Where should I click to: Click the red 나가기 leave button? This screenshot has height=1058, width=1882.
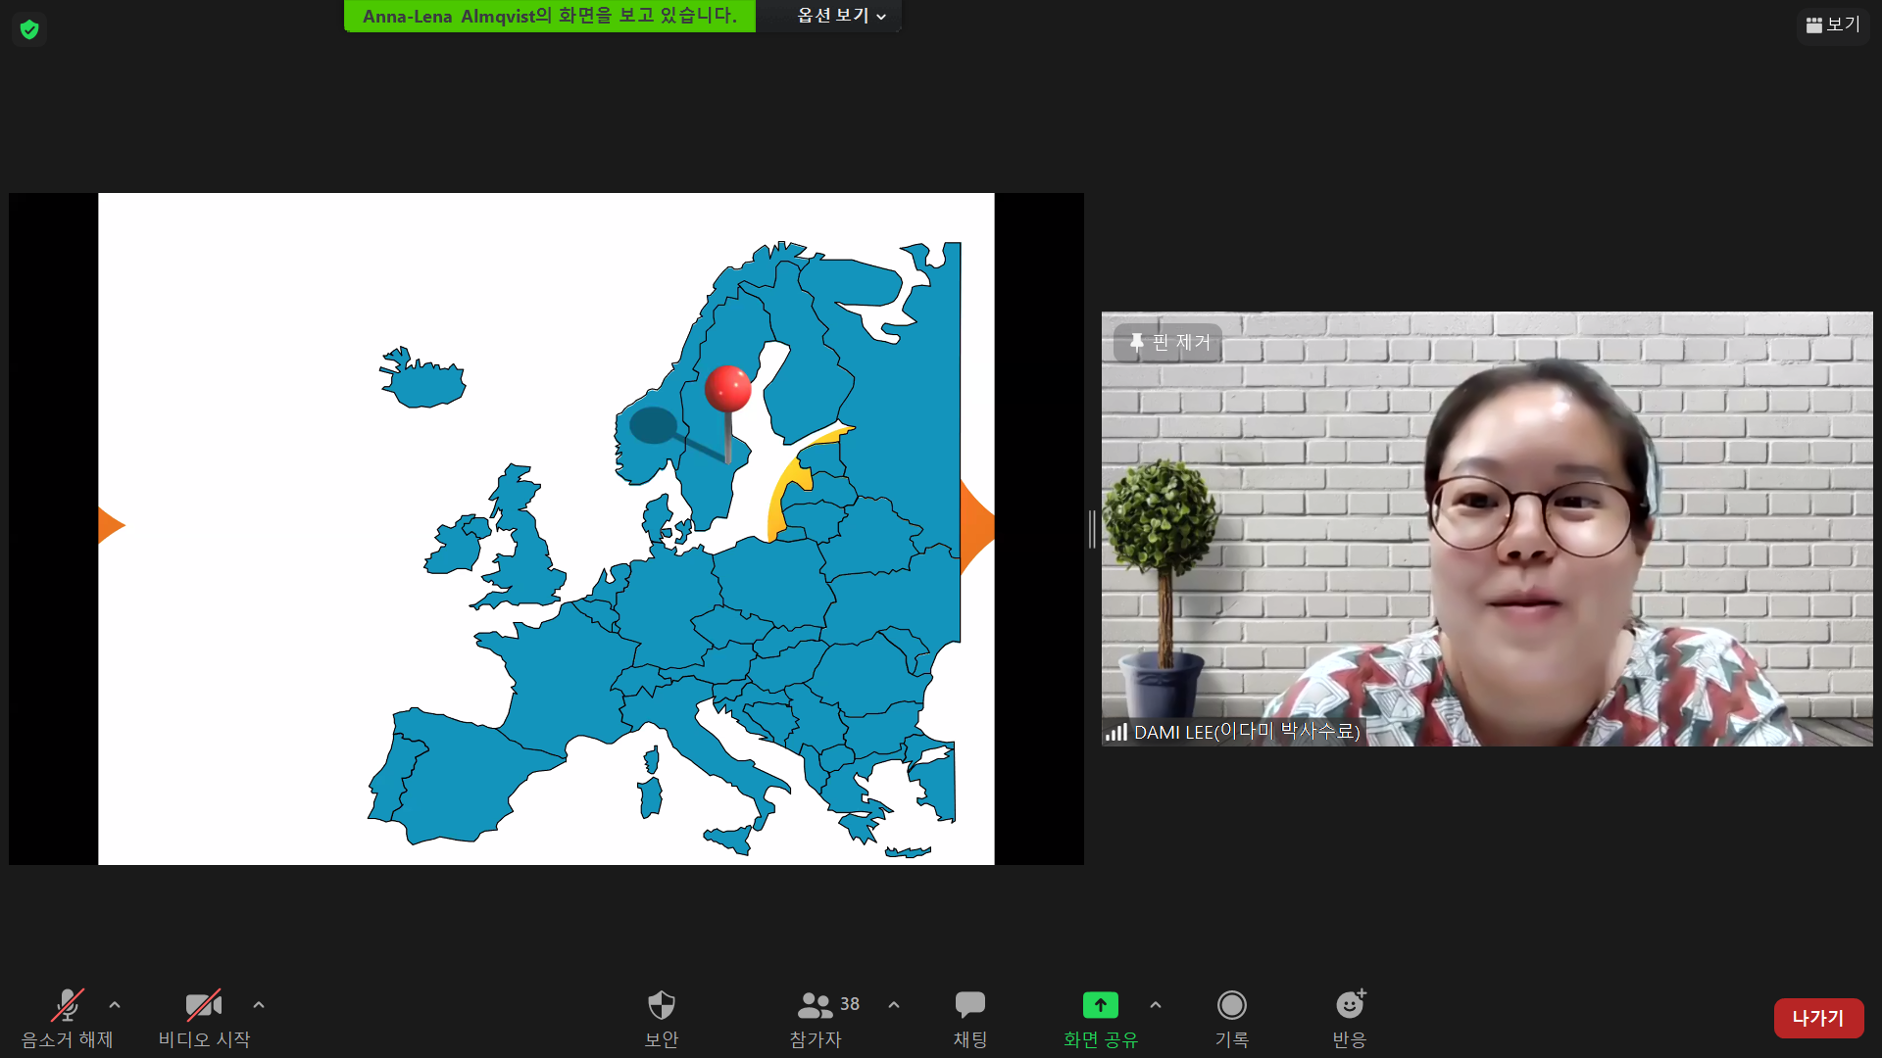1818,1018
